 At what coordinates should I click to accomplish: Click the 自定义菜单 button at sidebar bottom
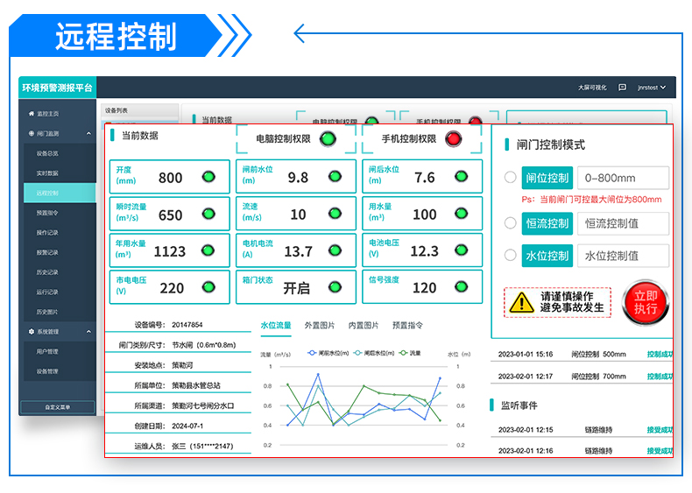point(58,406)
